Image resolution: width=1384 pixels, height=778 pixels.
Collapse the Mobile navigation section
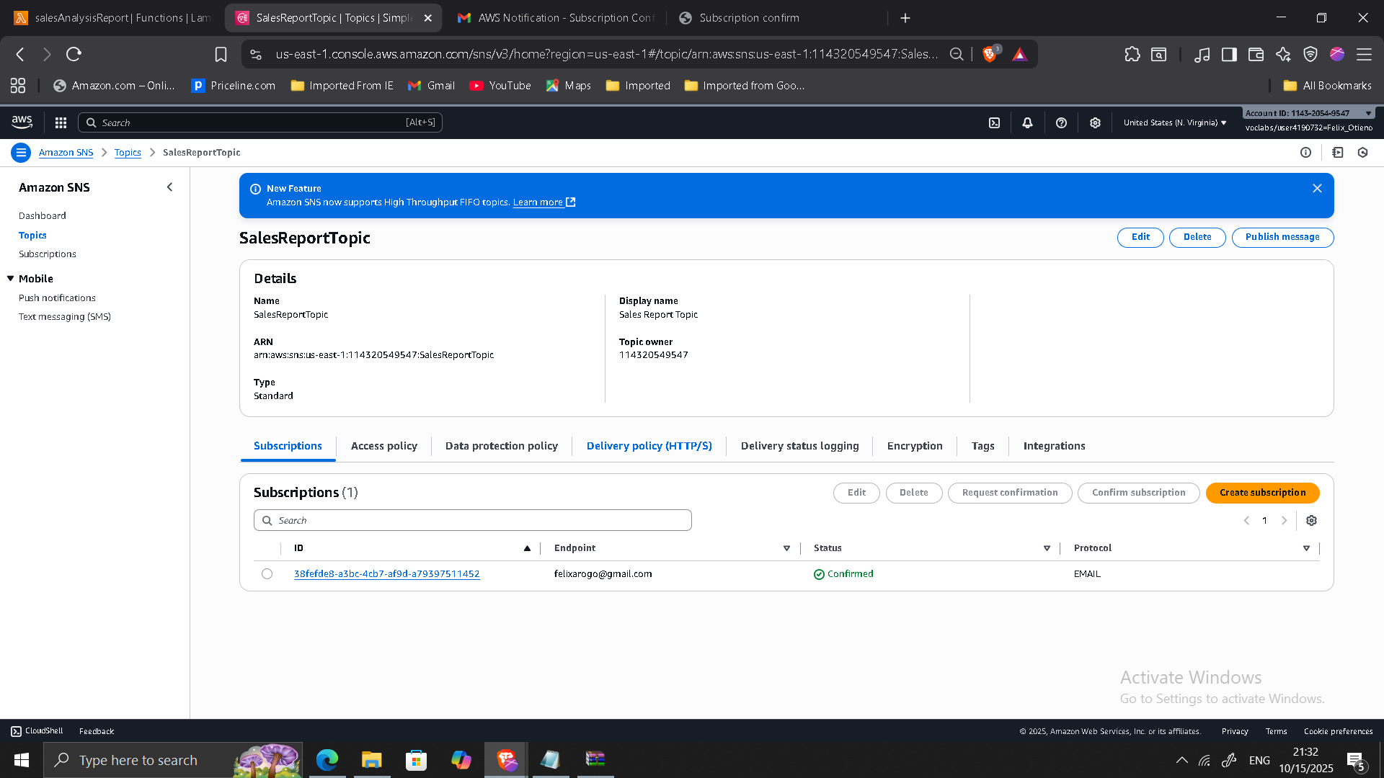pos(11,279)
